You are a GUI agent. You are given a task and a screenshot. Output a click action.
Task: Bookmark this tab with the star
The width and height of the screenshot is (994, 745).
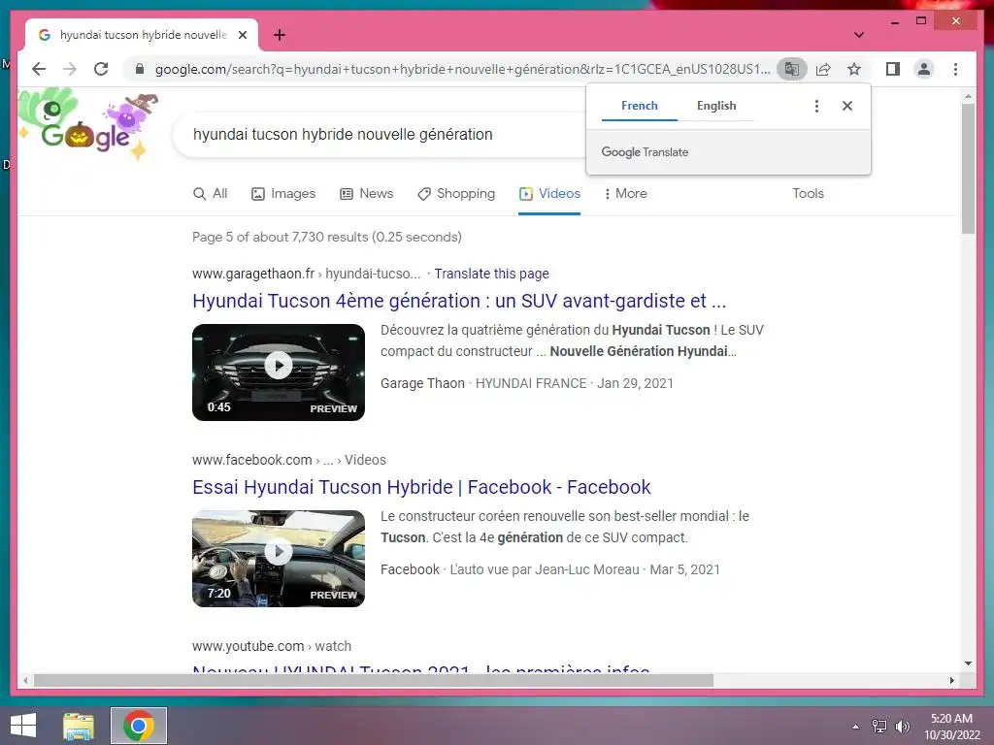[x=854, y=69]
